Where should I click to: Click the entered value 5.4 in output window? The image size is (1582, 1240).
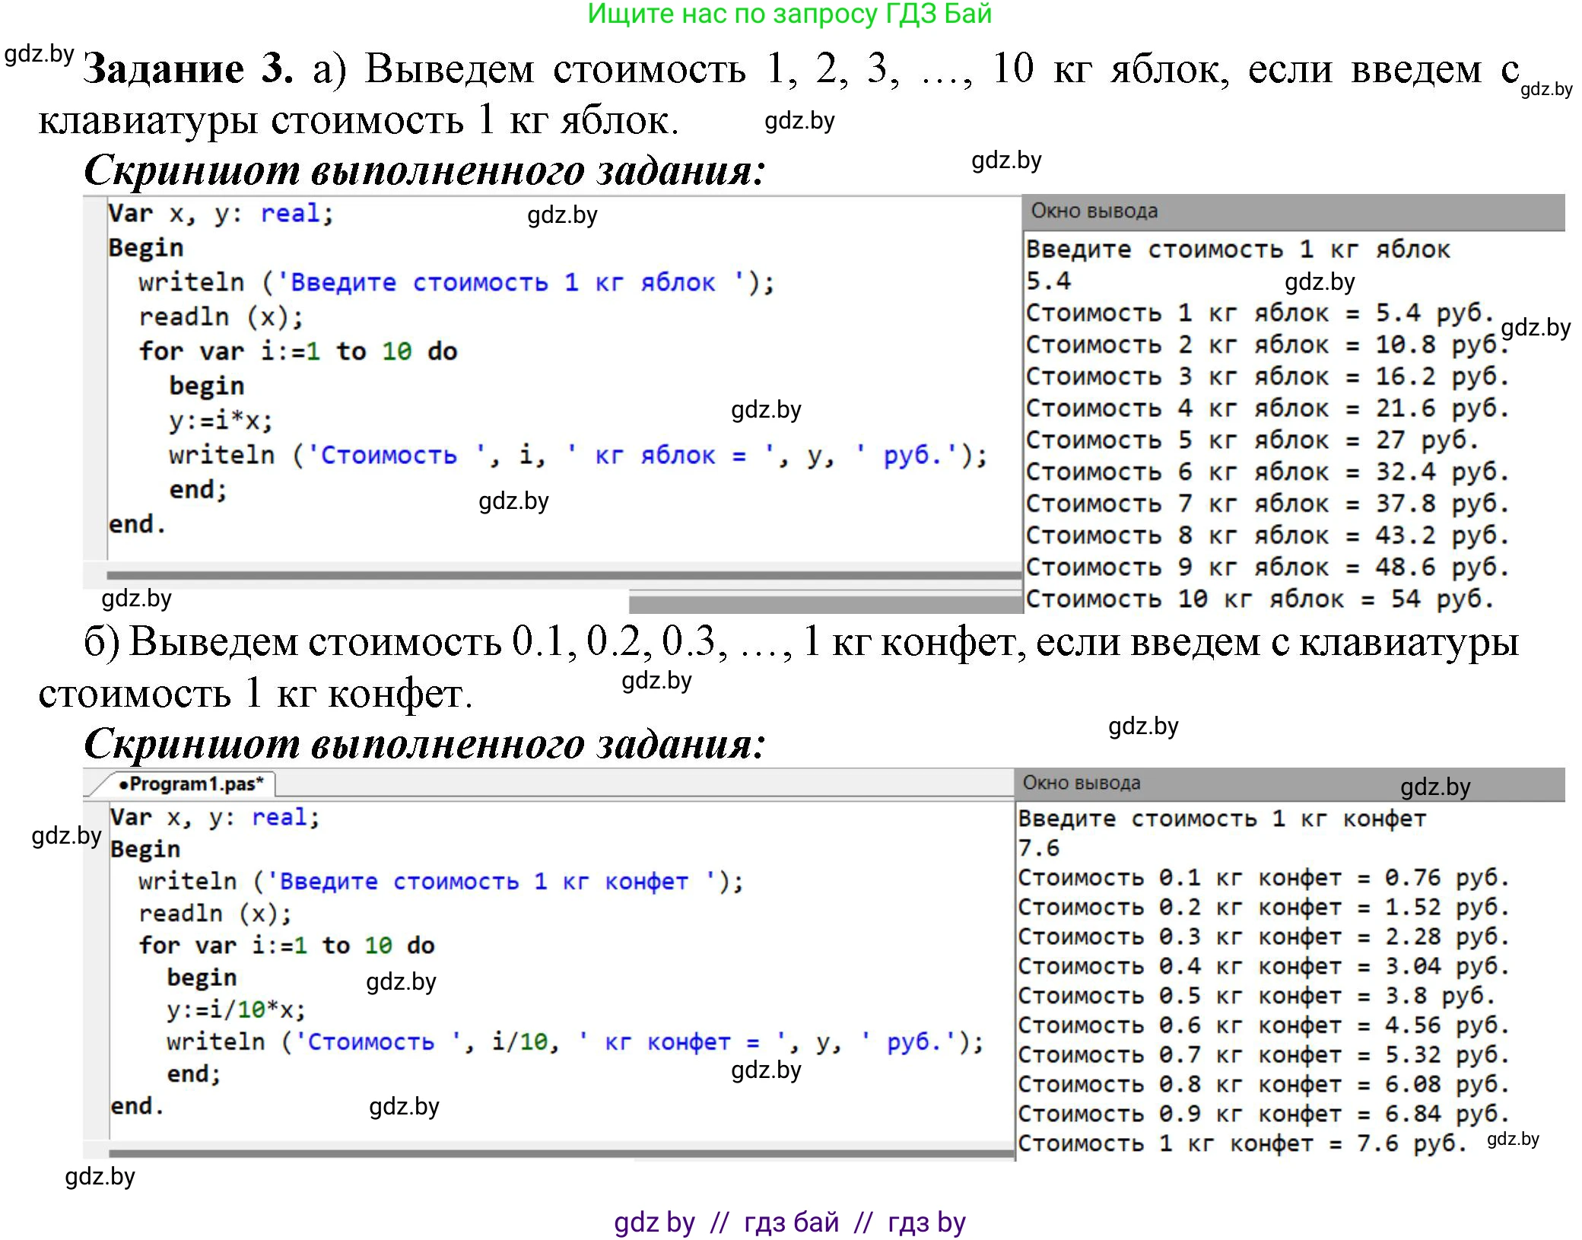point(1050,281)
